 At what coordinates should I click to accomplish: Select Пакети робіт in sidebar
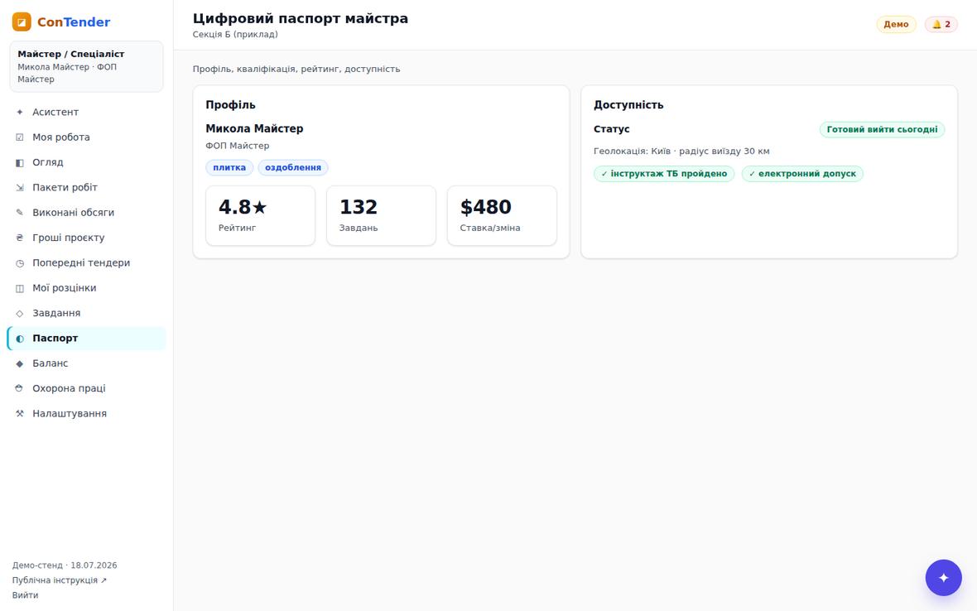(87, 187)
